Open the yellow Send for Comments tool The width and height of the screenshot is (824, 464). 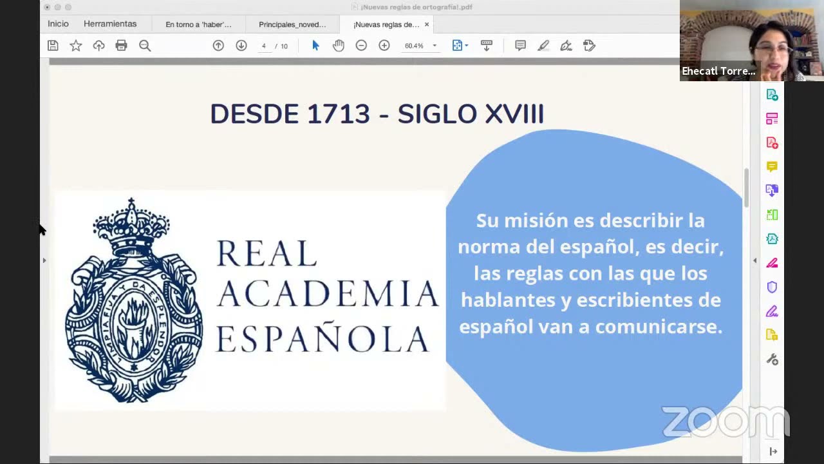[772, 335]
